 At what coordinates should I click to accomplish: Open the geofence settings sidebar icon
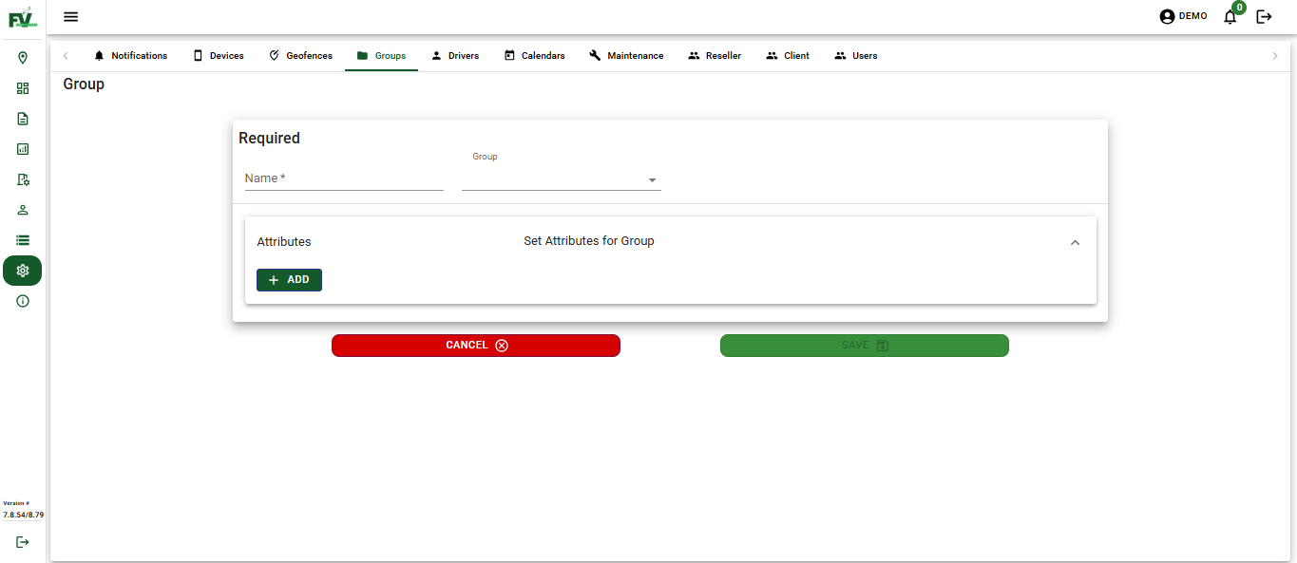click(x=22, y=179)
